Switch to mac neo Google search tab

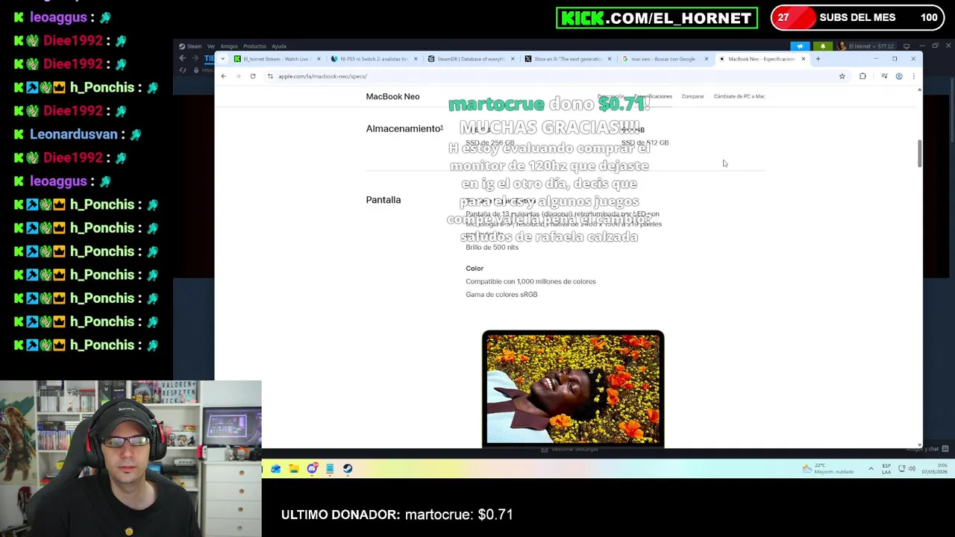664,59
